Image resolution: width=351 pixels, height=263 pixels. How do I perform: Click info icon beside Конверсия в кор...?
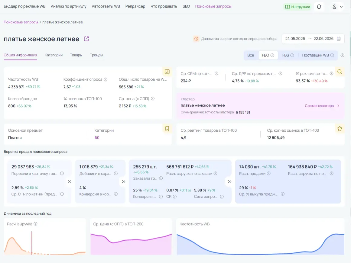[116, 194]
